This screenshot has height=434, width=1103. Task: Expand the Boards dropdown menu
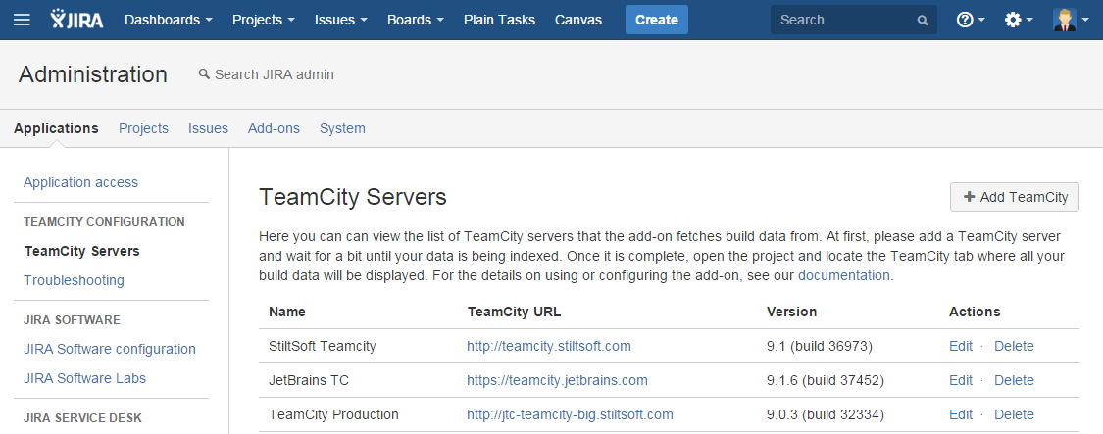coord(415,20)
